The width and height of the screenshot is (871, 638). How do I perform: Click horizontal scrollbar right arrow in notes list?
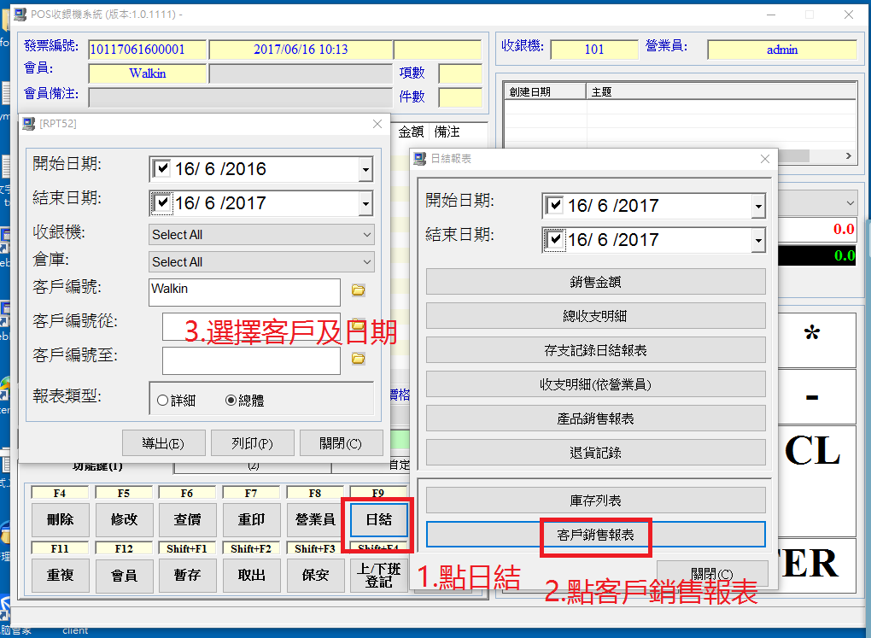coord(848,156)
